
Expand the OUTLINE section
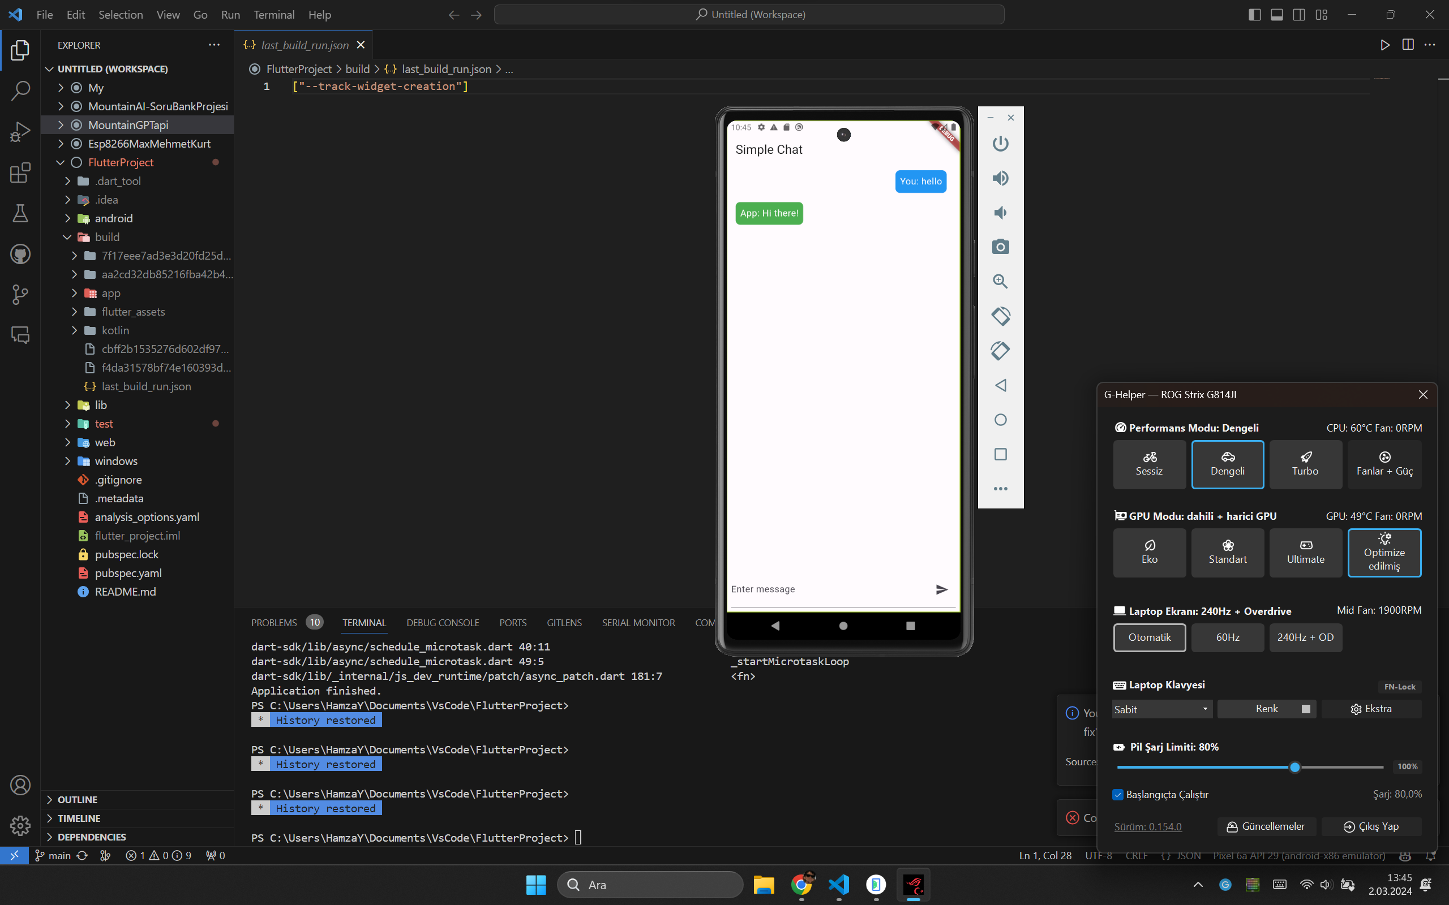click(77, 800)
